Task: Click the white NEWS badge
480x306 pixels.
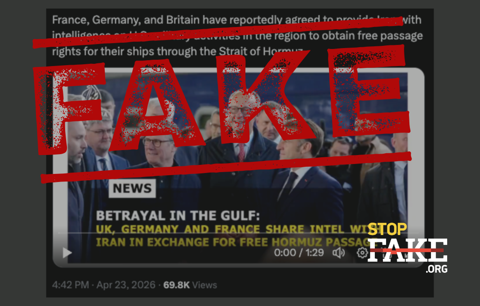Action: click(132, 188)
